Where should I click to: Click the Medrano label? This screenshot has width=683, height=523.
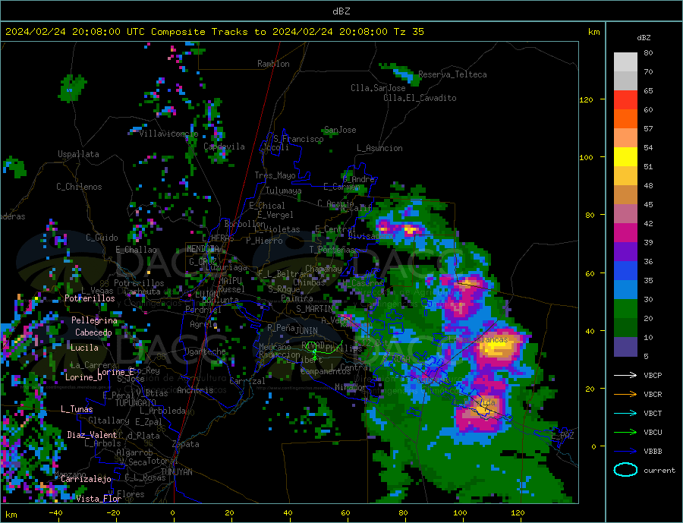(x=275, y=348)
